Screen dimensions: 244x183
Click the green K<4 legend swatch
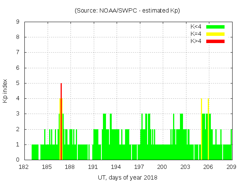click(215, 27)
